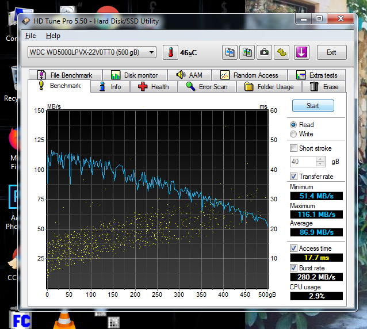Click the Minimum 51.4 MB/s value
Viewport: 367px width, 329px height.
click(x=316, y=196)
